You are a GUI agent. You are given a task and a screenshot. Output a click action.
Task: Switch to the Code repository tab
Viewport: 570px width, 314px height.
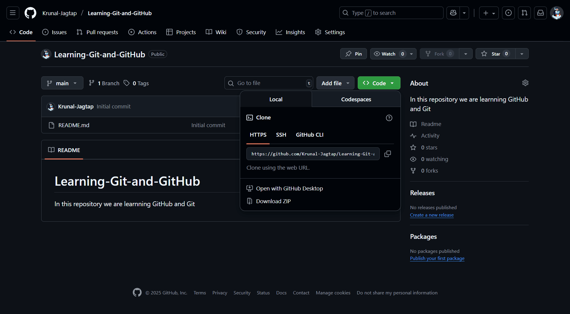coord(21,32)
